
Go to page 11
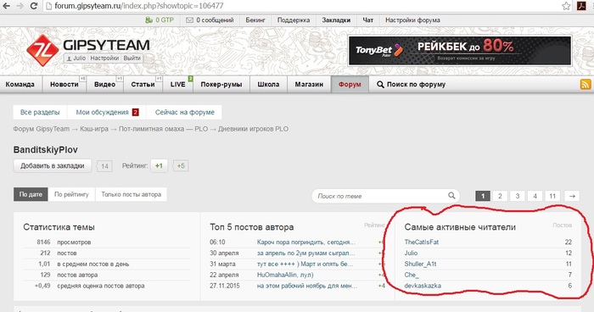coord(552,196)
